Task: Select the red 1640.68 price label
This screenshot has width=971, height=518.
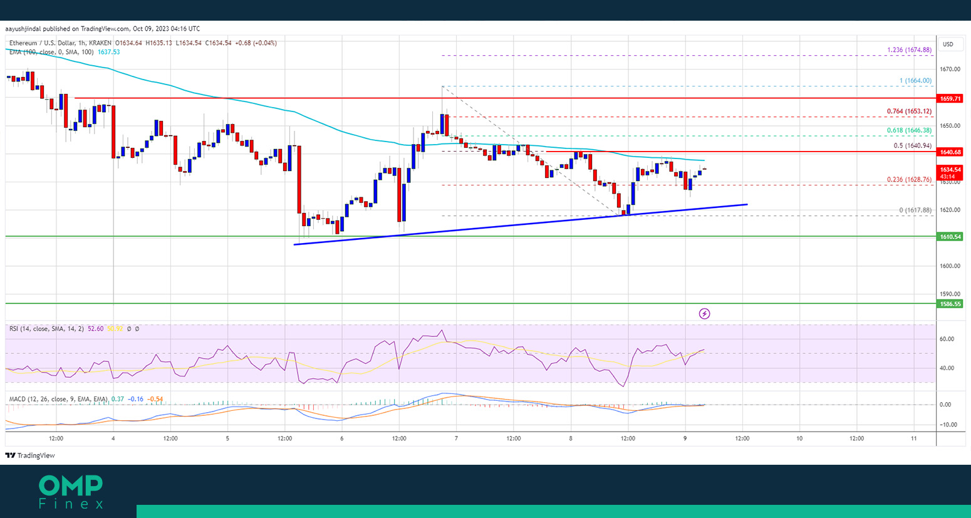Action: [950, 152]
